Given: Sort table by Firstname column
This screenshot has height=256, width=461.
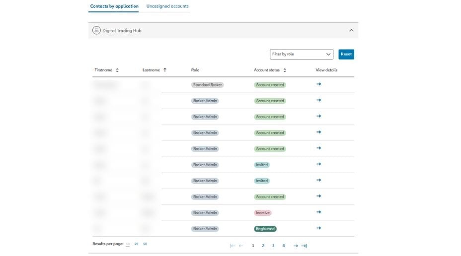Looking at the screenshot, I should (x=117, y=70).
